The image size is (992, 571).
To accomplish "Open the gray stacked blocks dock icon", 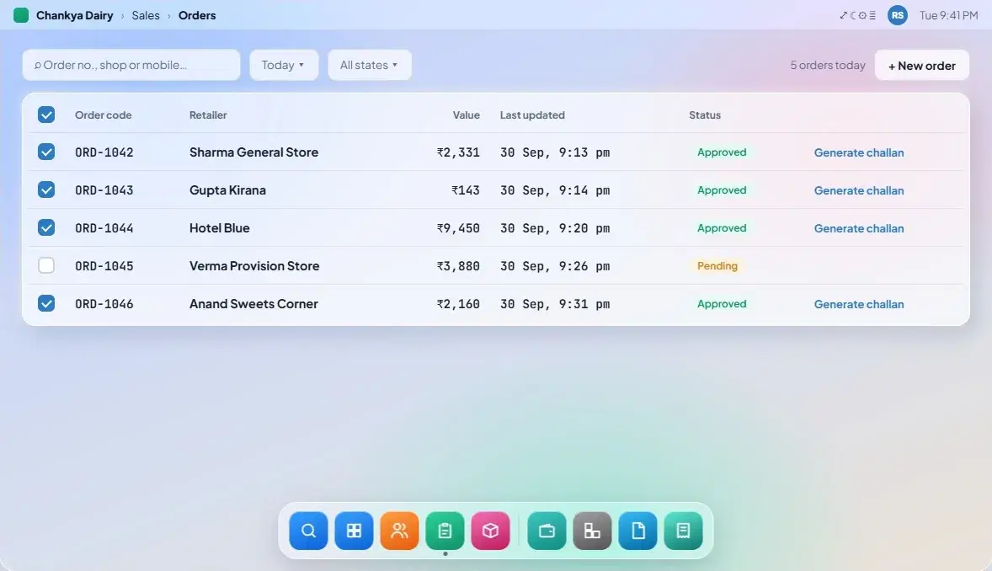I will point(593,531).
